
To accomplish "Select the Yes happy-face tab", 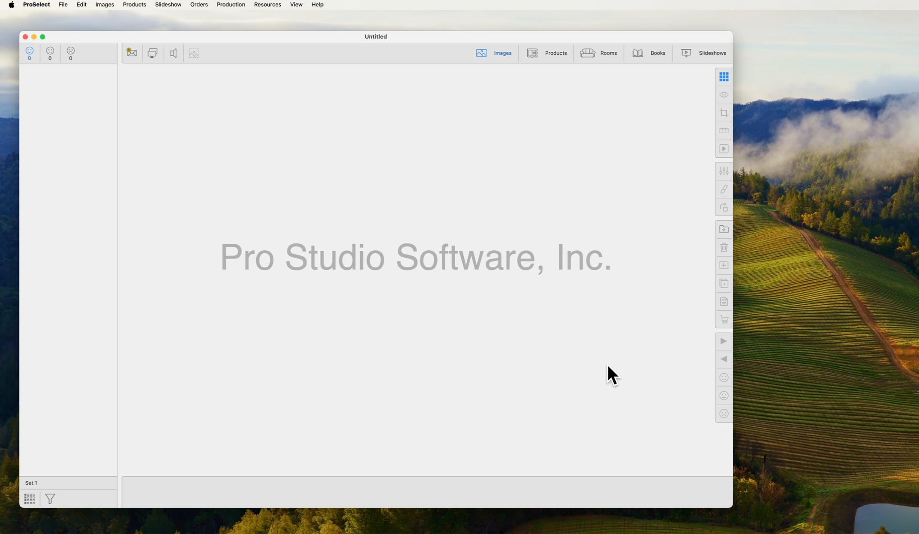I will click(x=30, y=53).
